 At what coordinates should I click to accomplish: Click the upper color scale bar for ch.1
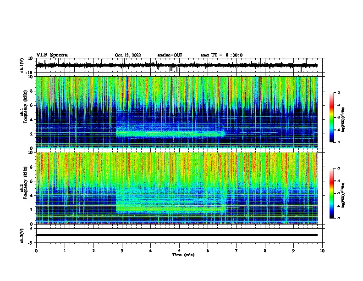[x=332, y=118]
